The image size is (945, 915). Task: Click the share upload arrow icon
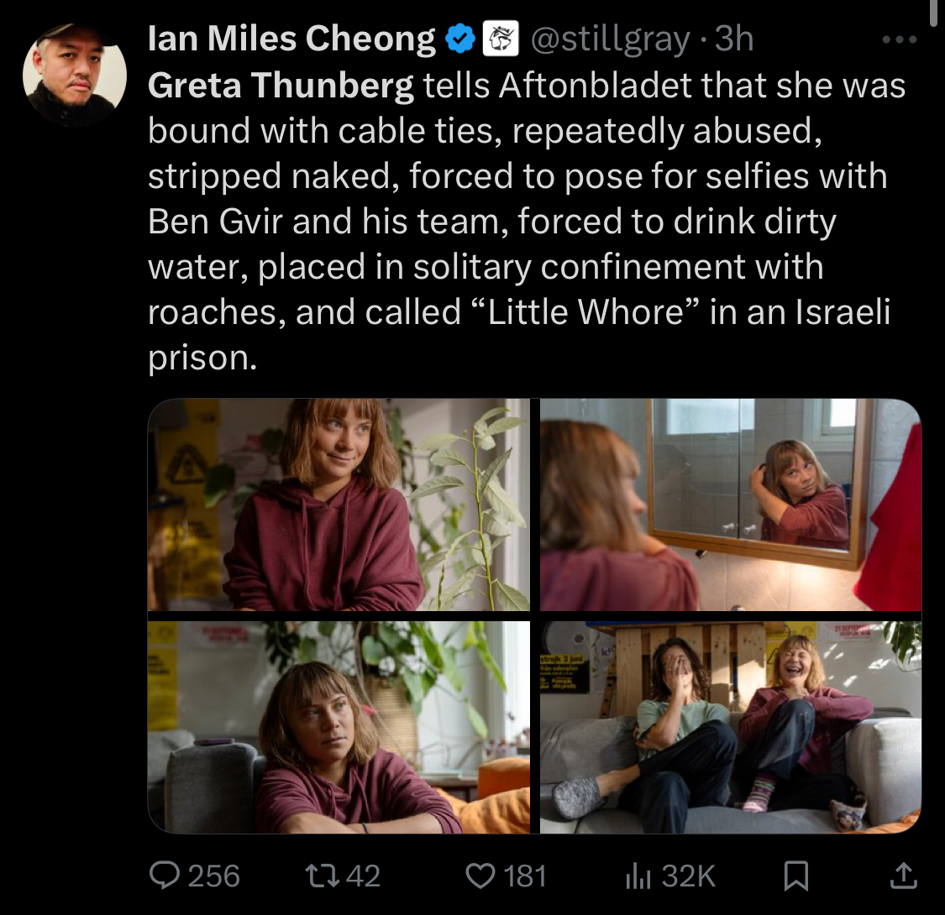(x=902, y=876)
